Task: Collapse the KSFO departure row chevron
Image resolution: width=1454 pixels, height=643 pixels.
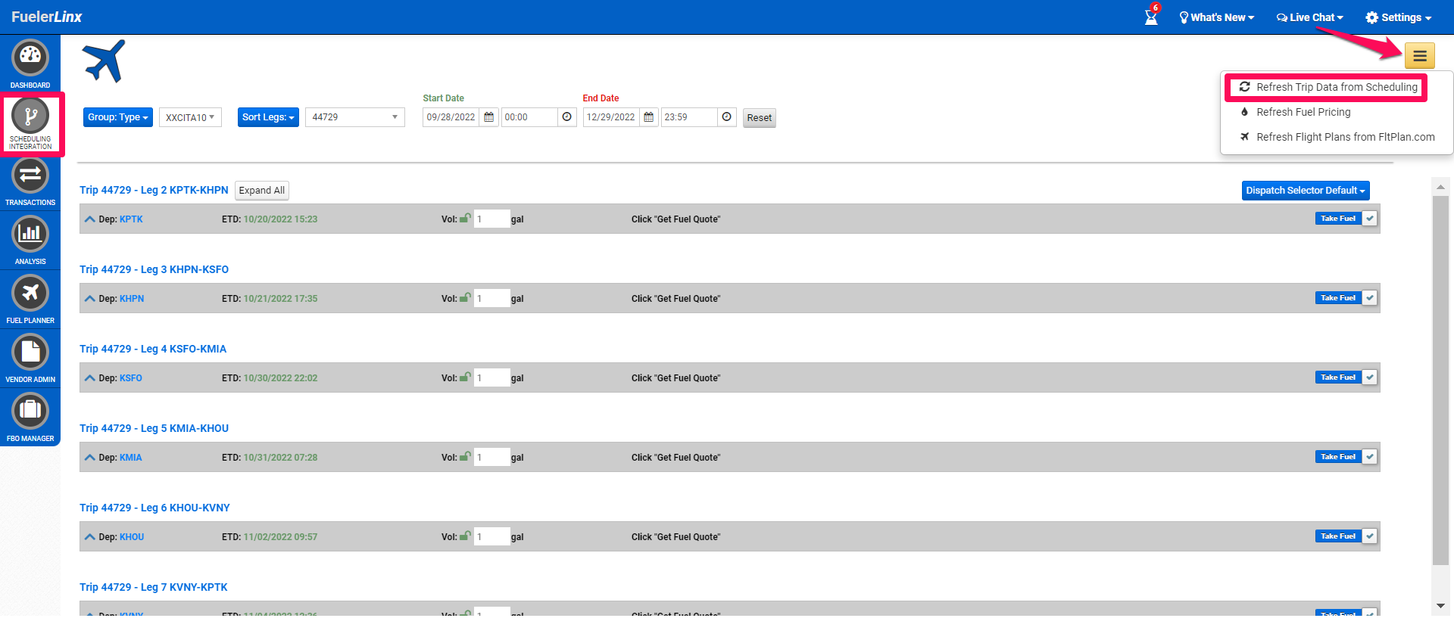Action: [90, 378]
